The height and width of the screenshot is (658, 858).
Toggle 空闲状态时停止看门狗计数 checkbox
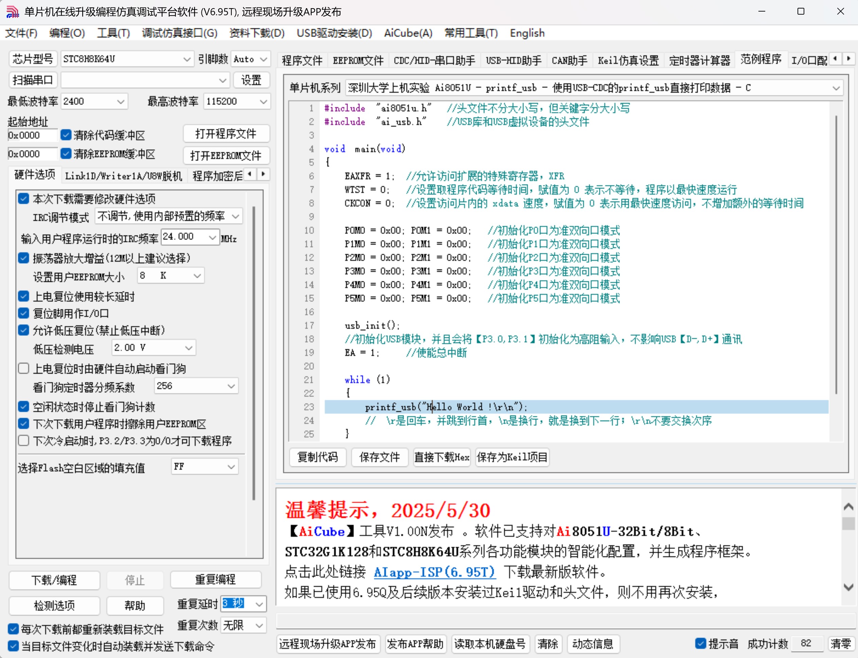(23, 406)
